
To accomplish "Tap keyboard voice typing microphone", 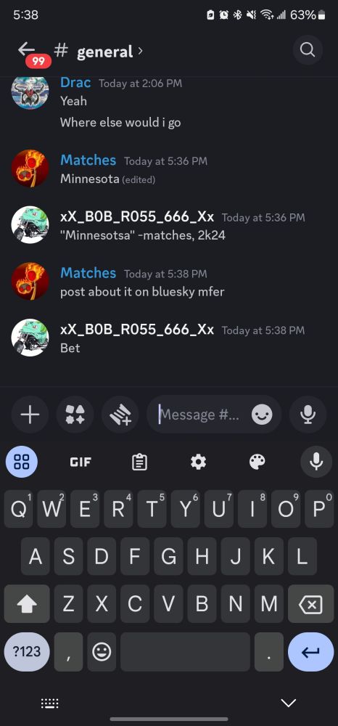I will pyautogui.click(x=316, y=462).
